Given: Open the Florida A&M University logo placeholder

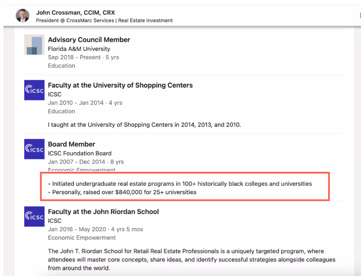Looking at the screenshot, I should point(34,45).
